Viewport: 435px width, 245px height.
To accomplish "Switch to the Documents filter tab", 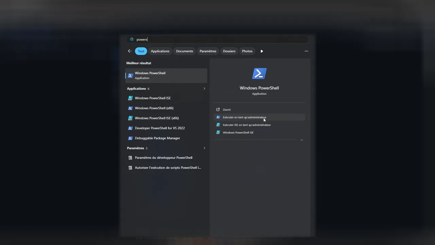I will tap(184, 51).
